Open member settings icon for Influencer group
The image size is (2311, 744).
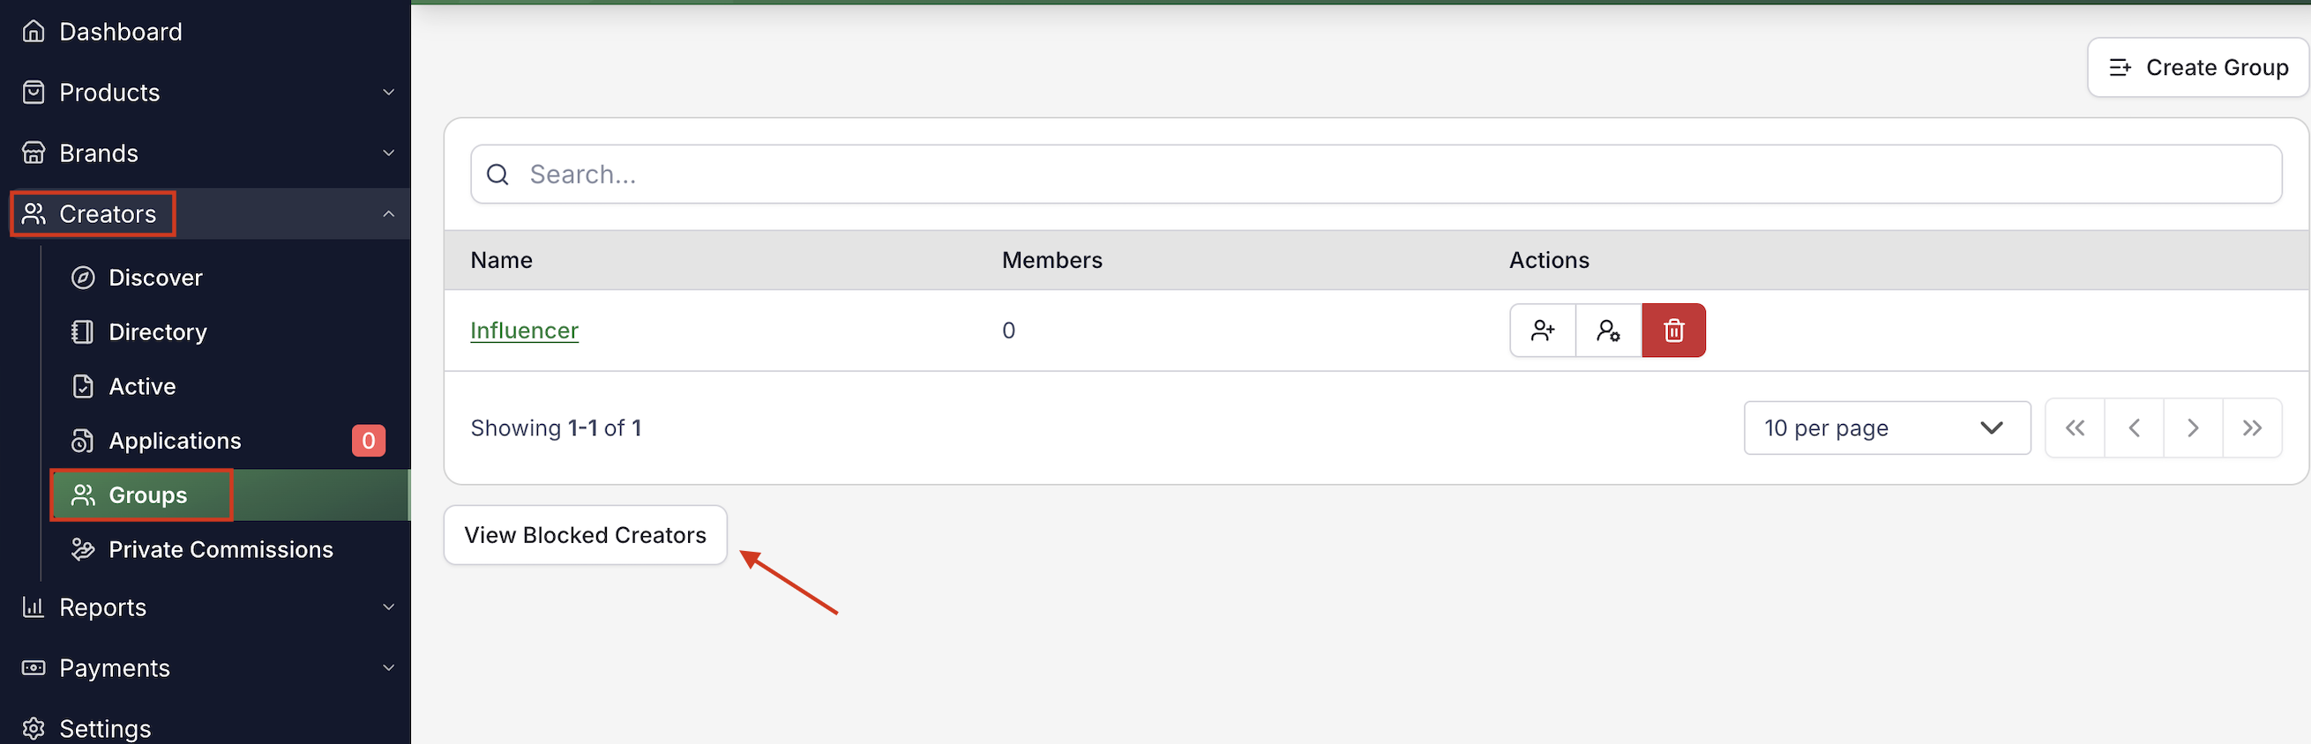(1608, 331)
